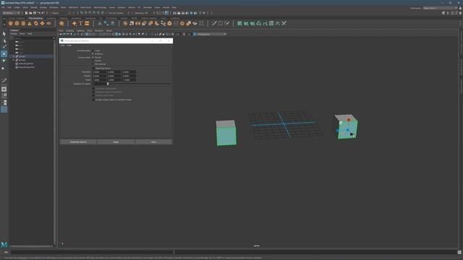Click the Translate X input field
The height and width of the screenshot is (260, 463).
[99, 72]
